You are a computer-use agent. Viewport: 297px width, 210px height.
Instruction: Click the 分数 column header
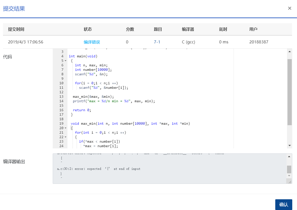pyautogui.click(x=130, y=29)
